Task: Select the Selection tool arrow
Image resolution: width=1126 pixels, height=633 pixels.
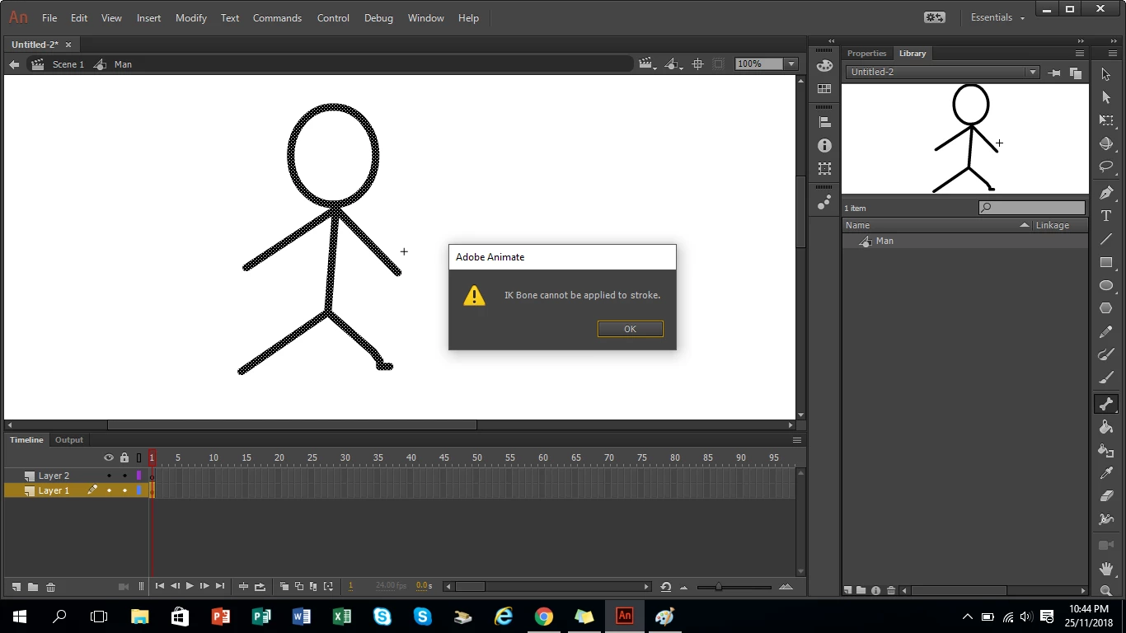Action: 1106,74
